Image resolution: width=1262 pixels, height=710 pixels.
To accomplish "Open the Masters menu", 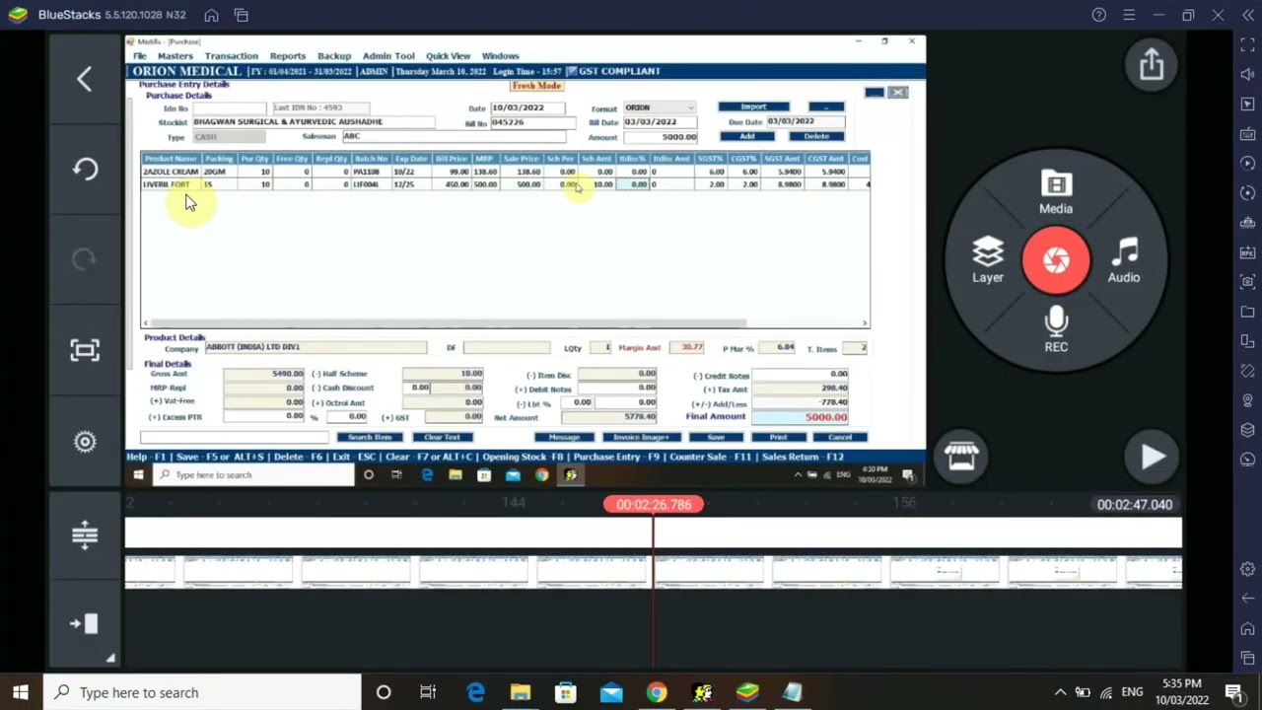I will coord(175,56).
